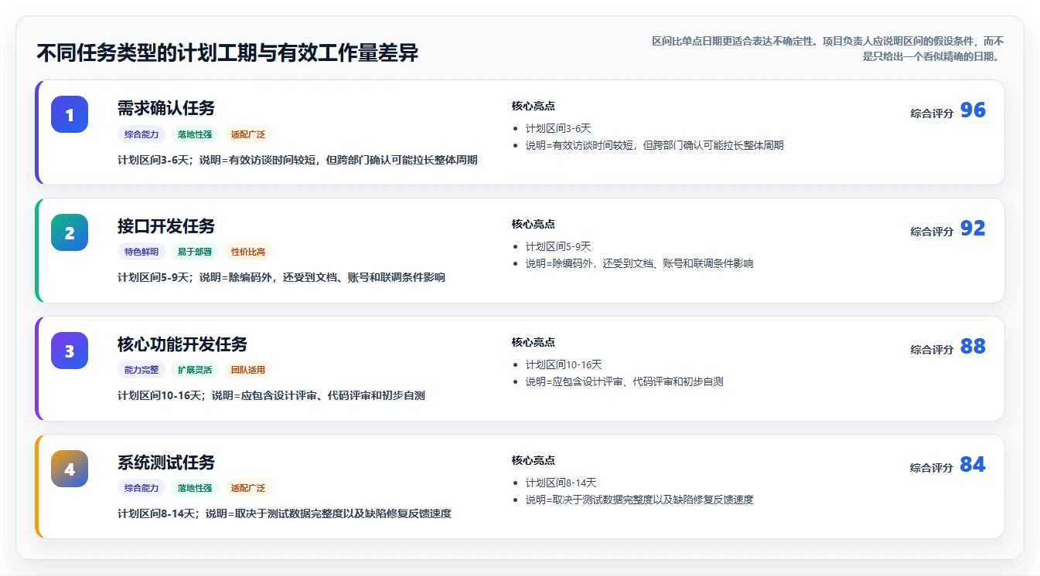Click the bold summary line under 需求确认任务 tags

(298, 160)
